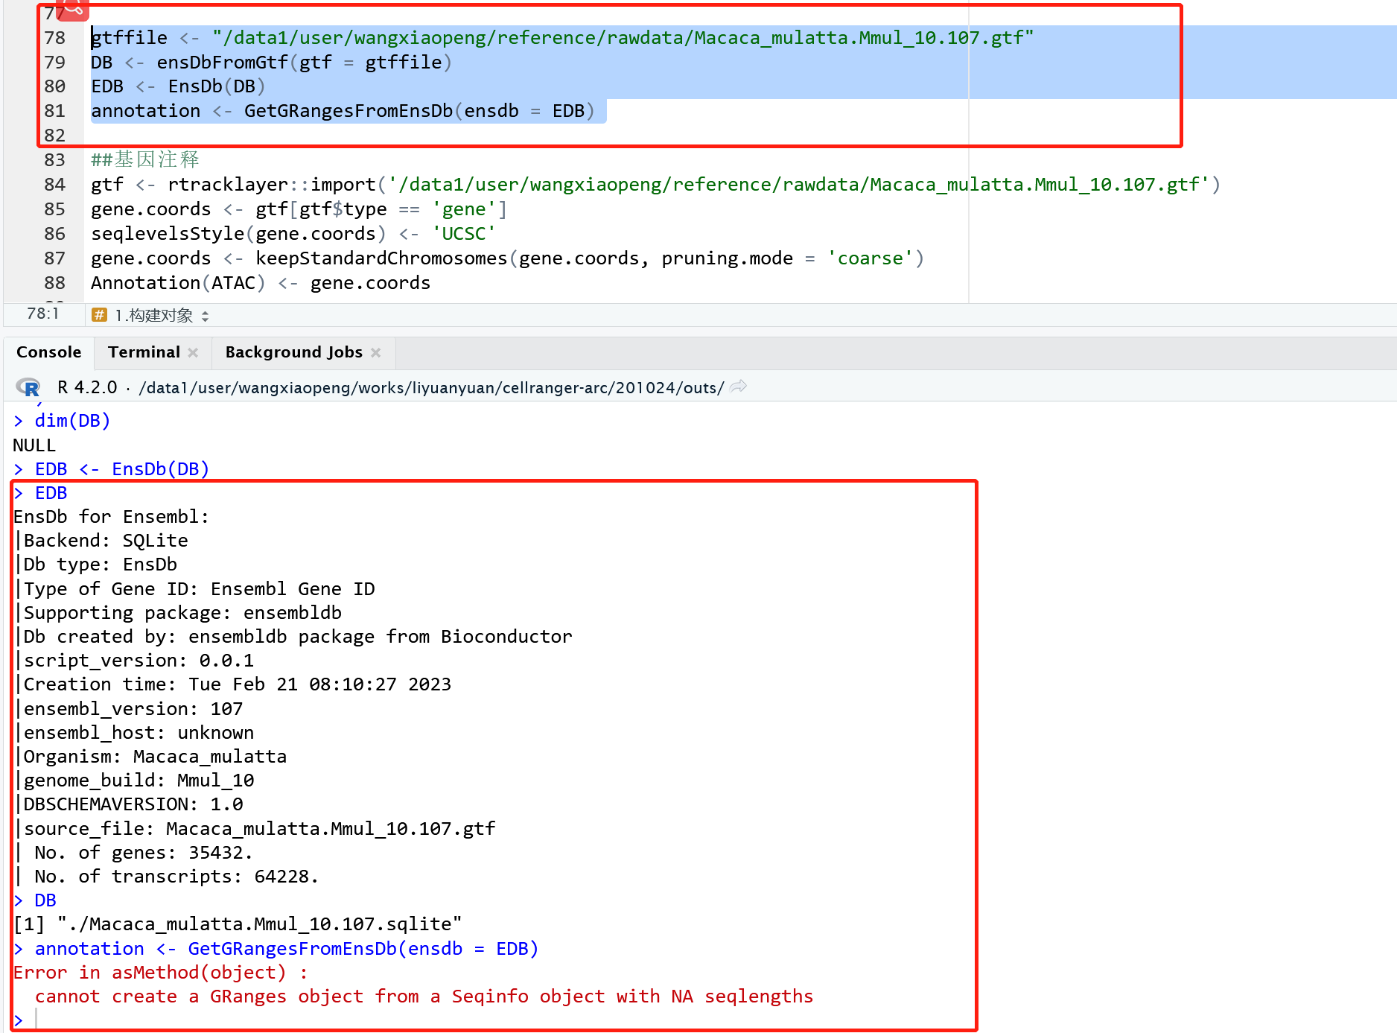
Task: Click line number 84 in the editor
Action: (54, 184)
